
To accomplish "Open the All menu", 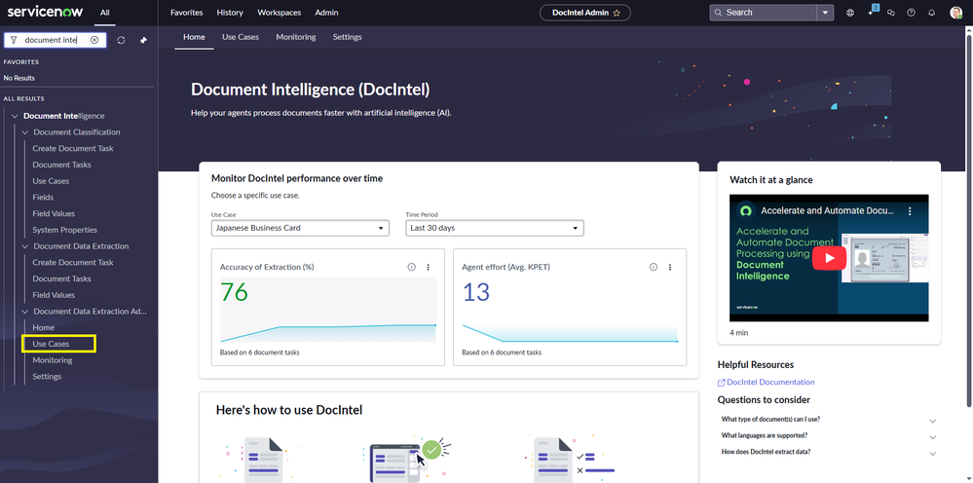I will [105, 13].
